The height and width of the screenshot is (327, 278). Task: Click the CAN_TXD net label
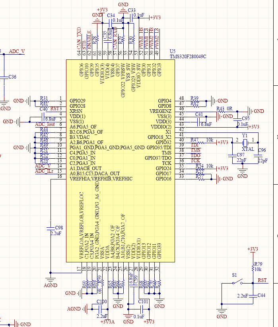(79, 38)
